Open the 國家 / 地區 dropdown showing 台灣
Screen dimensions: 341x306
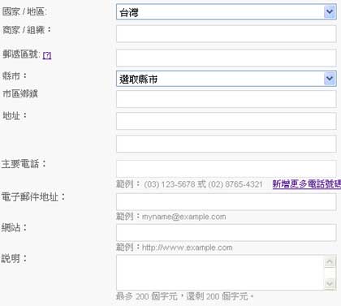[227, 12]
